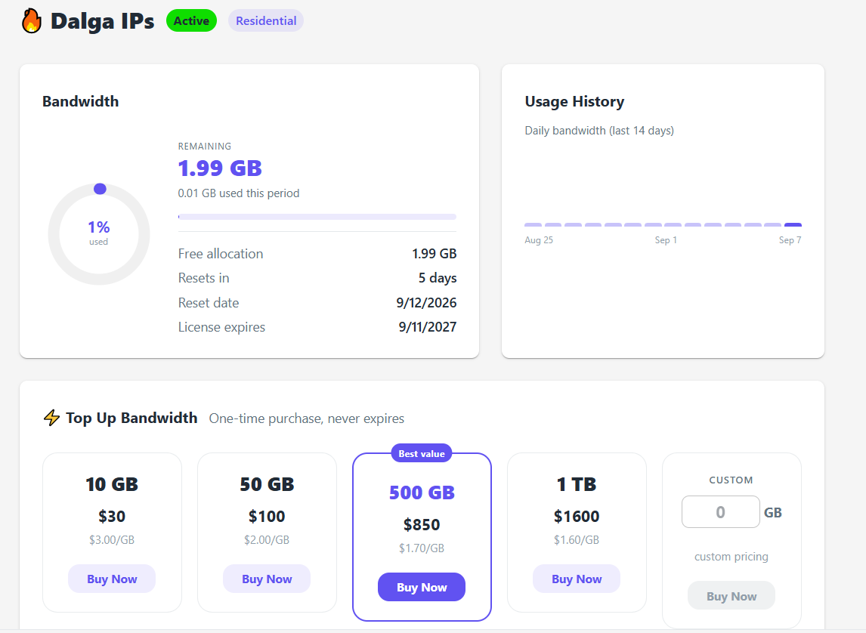Click the $30 price text
866x633 pixels.
112,516
